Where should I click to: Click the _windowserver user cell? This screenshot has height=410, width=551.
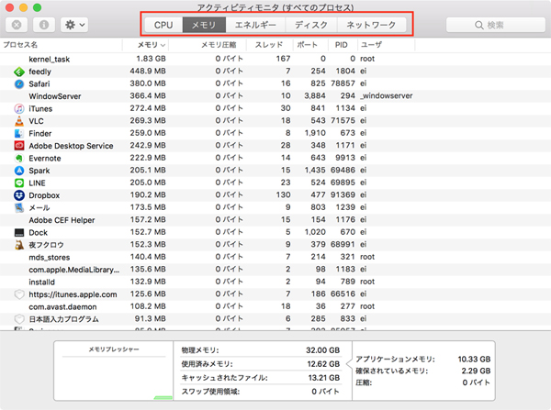pyautogui.click(x=387, y=95)
